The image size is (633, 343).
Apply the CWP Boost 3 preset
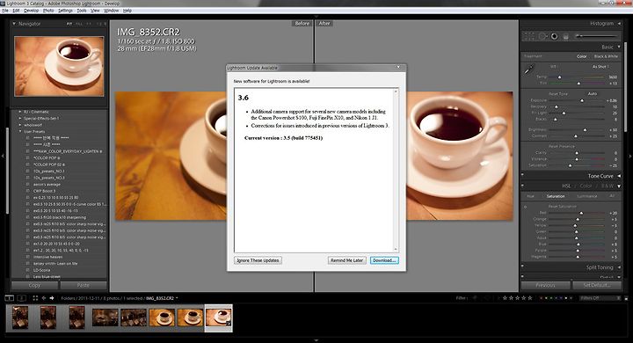(x=45, y=191)
